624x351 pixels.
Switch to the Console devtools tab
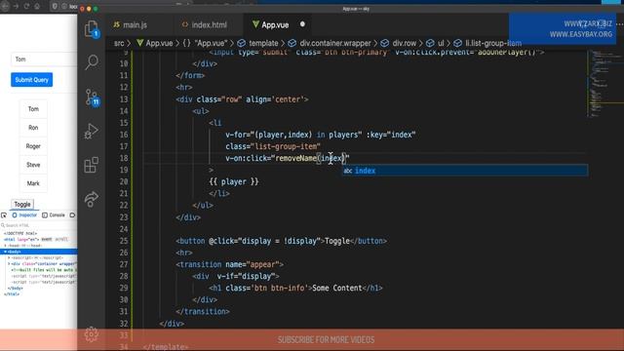(54, 215)
